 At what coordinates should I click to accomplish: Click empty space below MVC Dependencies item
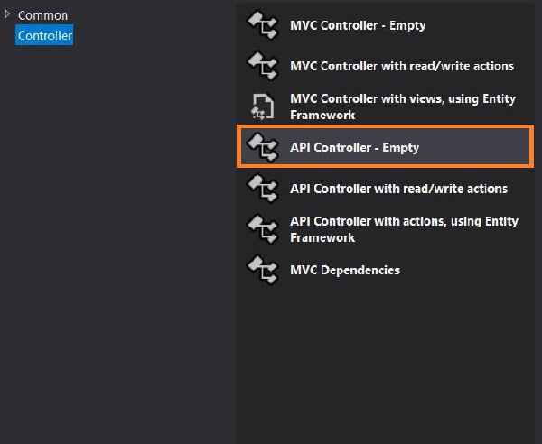(388, 361)
